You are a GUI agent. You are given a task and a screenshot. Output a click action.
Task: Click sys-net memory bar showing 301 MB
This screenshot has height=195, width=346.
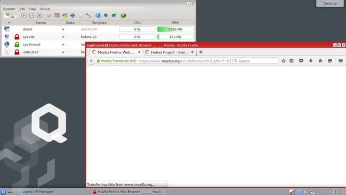point(175,37)
